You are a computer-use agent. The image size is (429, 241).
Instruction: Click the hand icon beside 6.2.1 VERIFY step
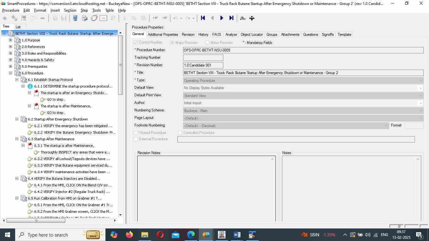click(x=30, y=126)
